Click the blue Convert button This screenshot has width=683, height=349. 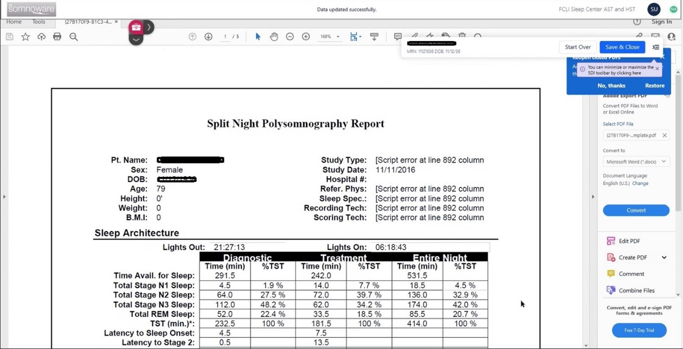click(x=636, y=210)
